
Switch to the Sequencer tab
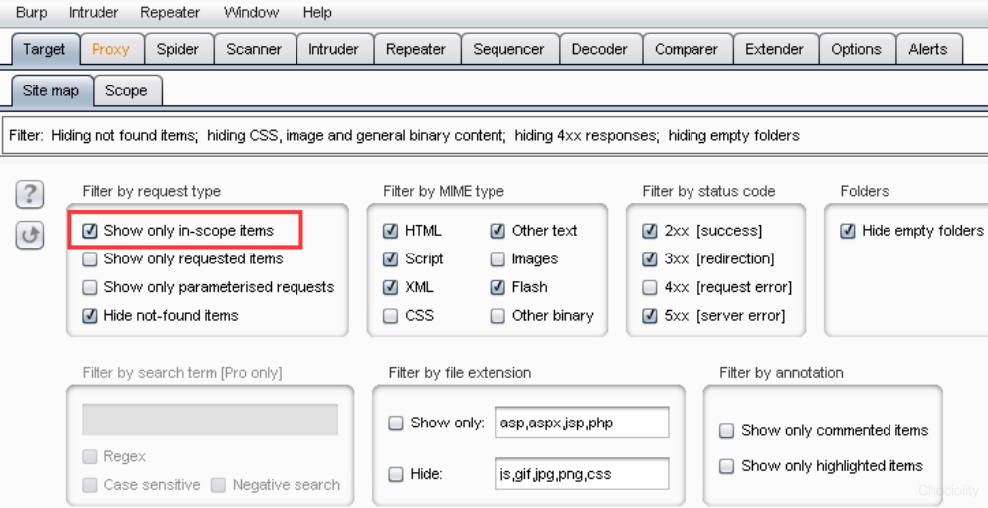(508, 49)
